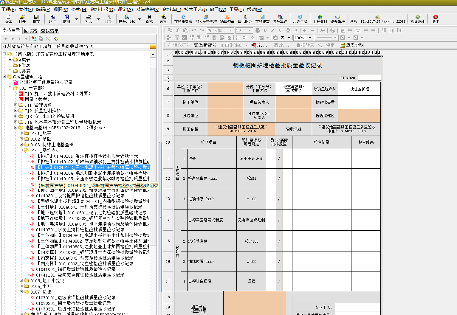Click the 售后服务 icon
Viewport: 457px width, 315px height.
245,19
